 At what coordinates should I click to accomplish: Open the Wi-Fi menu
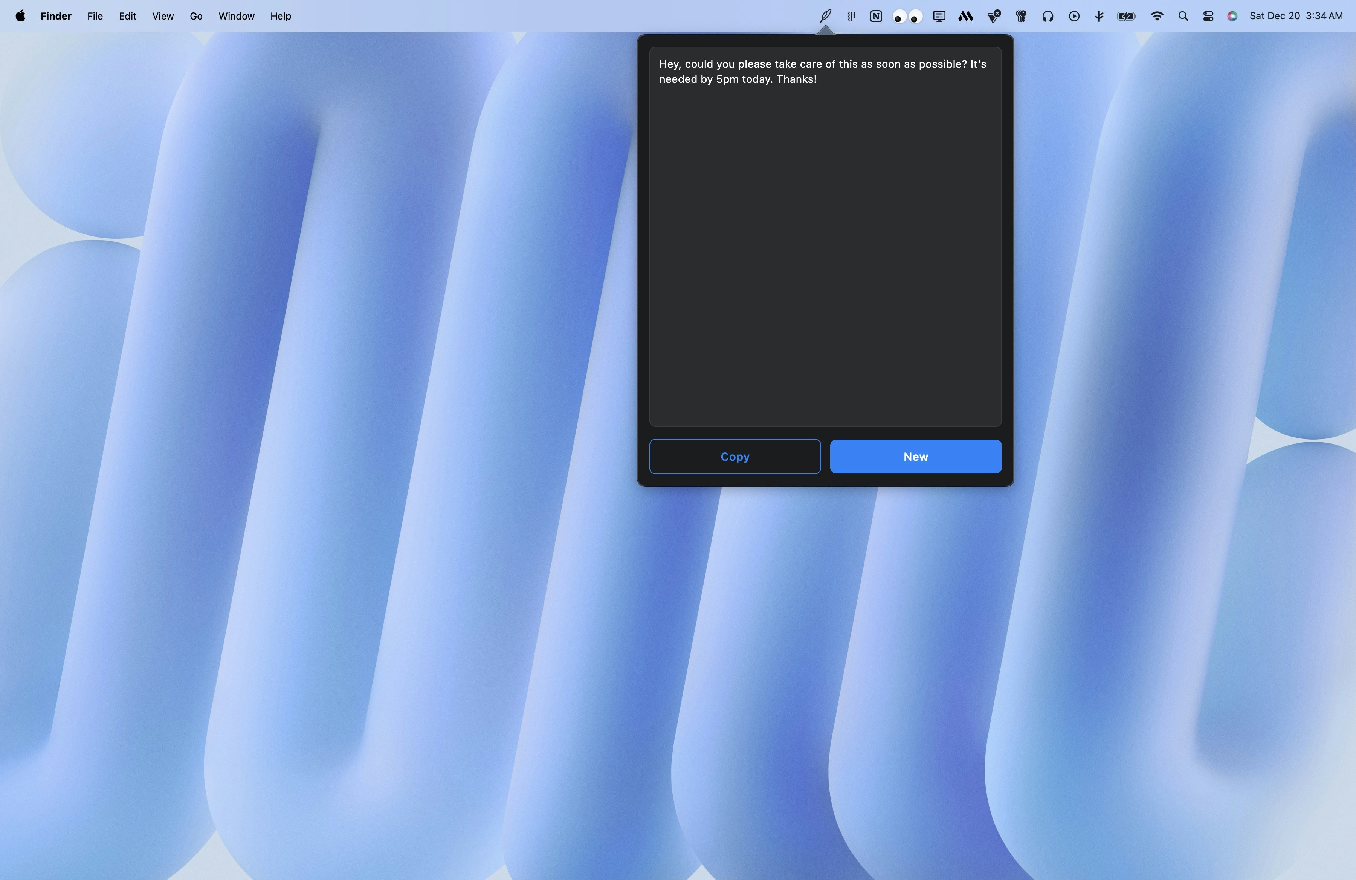1157,16
